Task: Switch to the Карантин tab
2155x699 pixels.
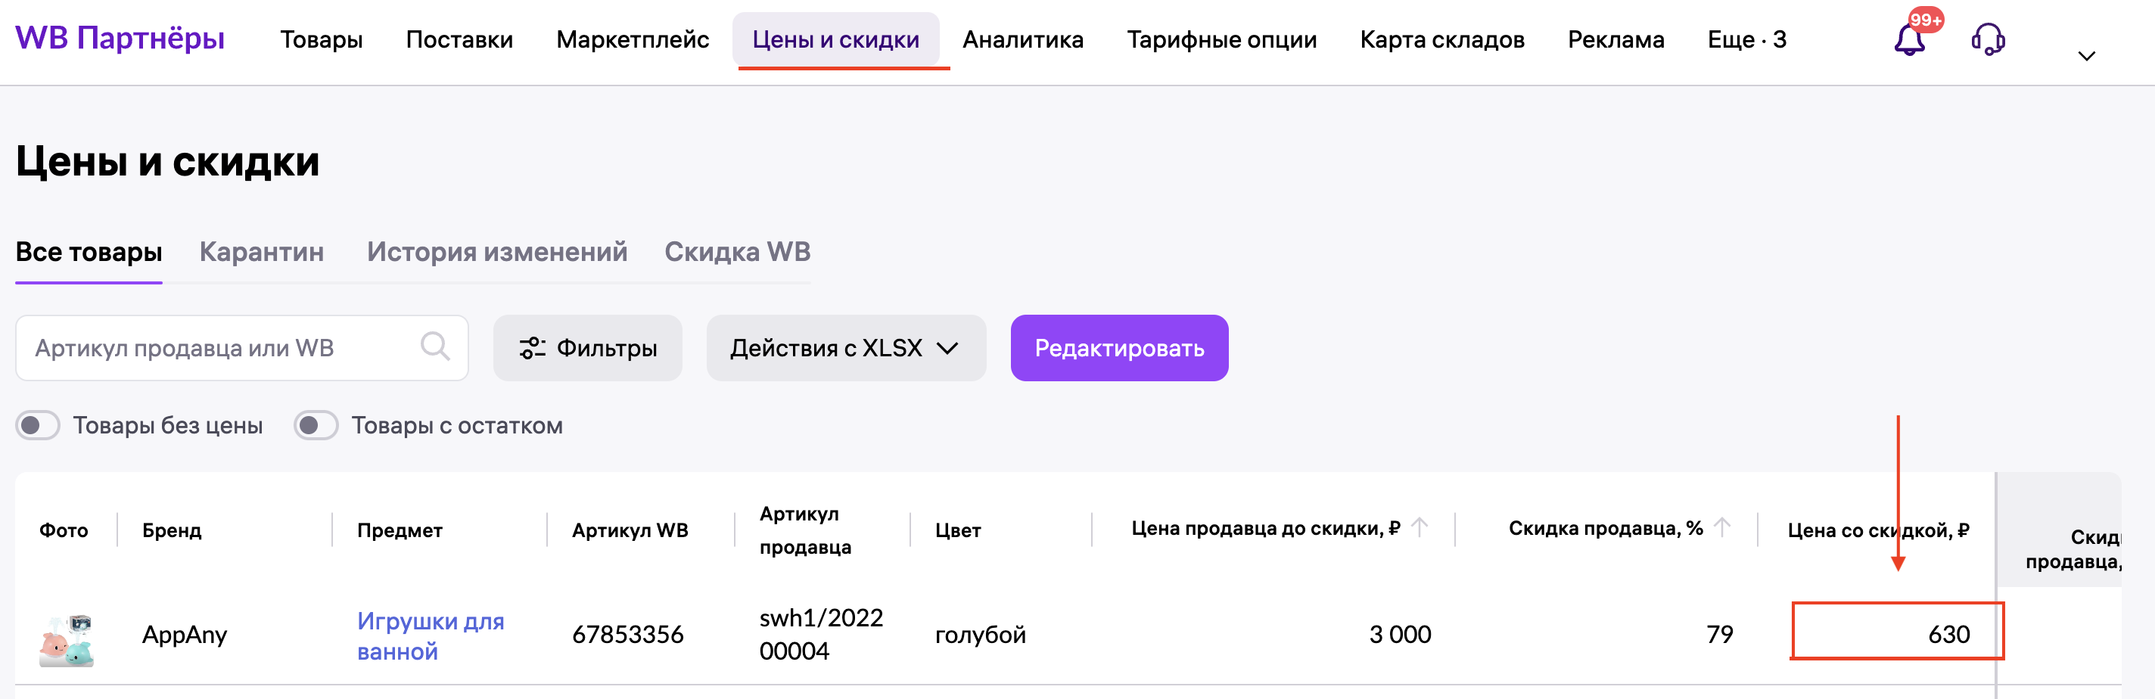Action: click(x=261, y=252)
